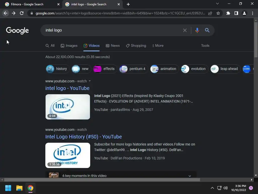Share this page icon in address bar

click(210, 13)
